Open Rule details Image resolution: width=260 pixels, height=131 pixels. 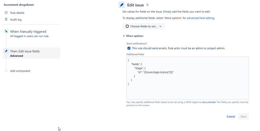17,13
